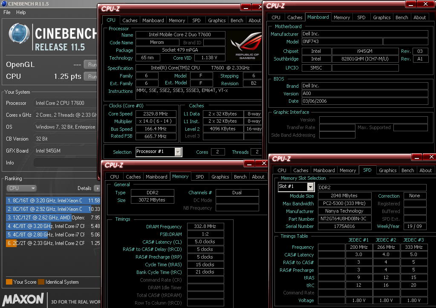Open the File menu in Cinebench

[x=7, y=12]
